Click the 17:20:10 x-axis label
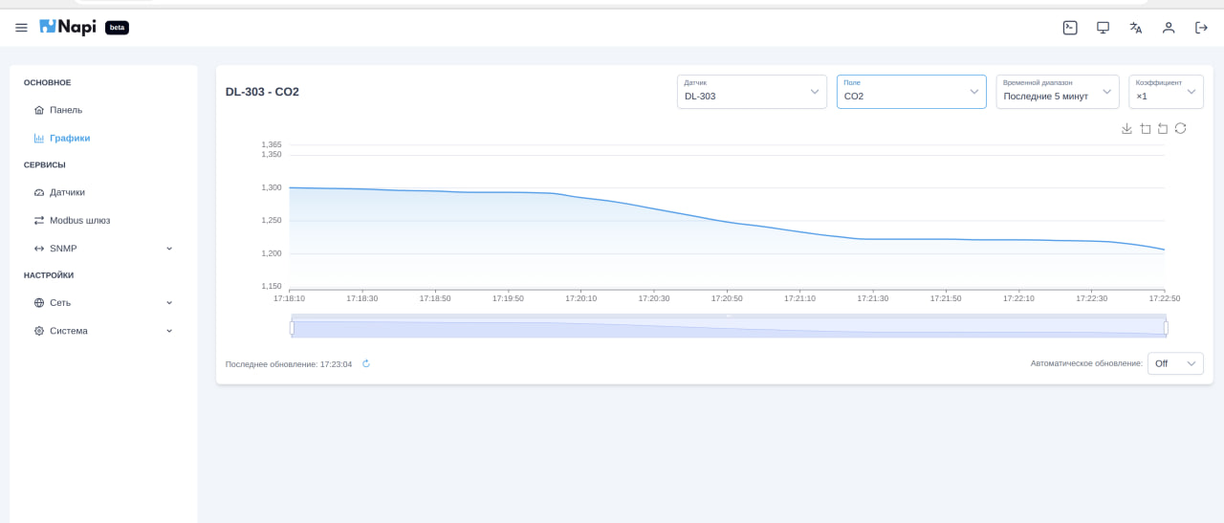 (x=580, y=298)
